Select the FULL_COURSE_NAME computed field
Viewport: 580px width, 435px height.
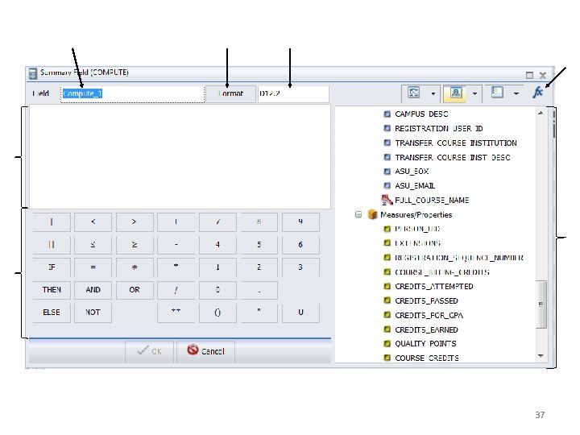click(x=432, y=200)
